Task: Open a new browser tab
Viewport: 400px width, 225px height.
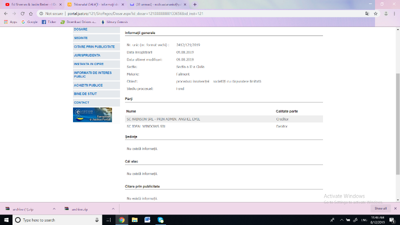Action: click(194, 4)
